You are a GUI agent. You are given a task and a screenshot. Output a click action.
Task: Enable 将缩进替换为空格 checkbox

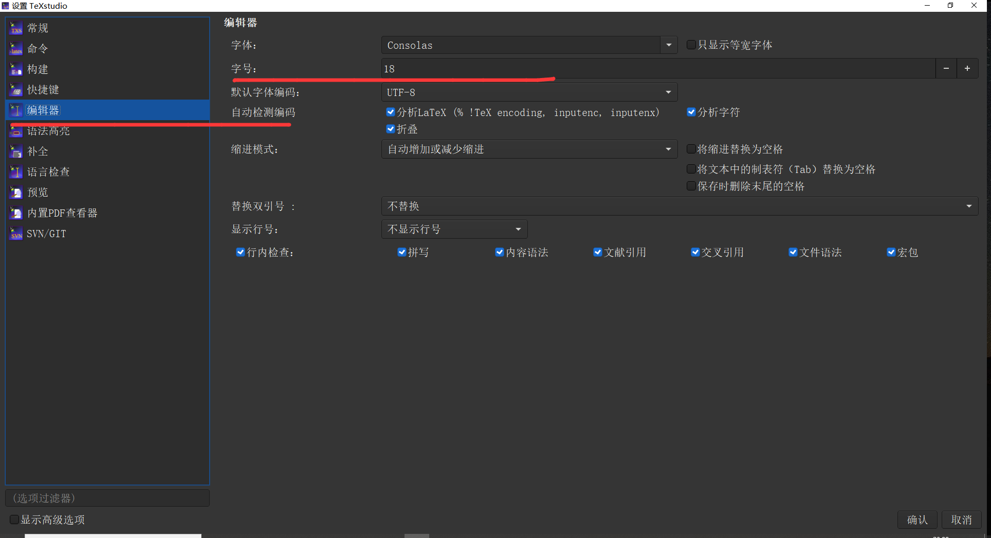click(x=691, y=149)
